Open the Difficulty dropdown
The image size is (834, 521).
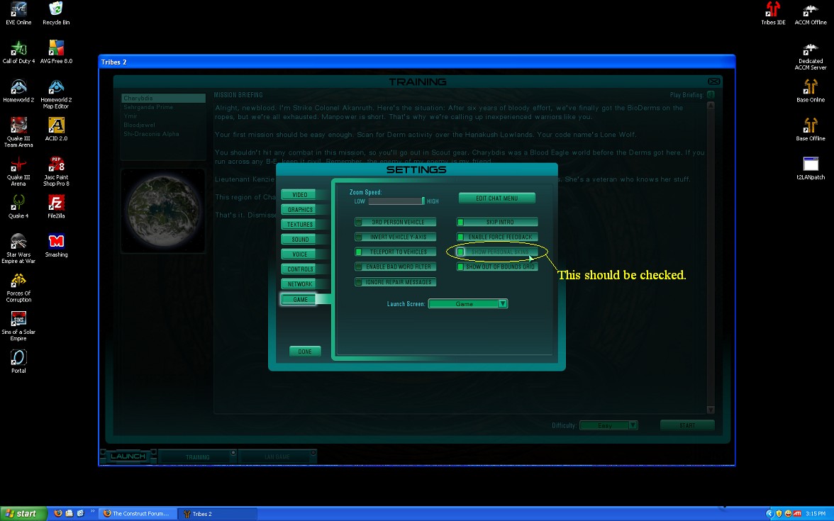[608, 425]
